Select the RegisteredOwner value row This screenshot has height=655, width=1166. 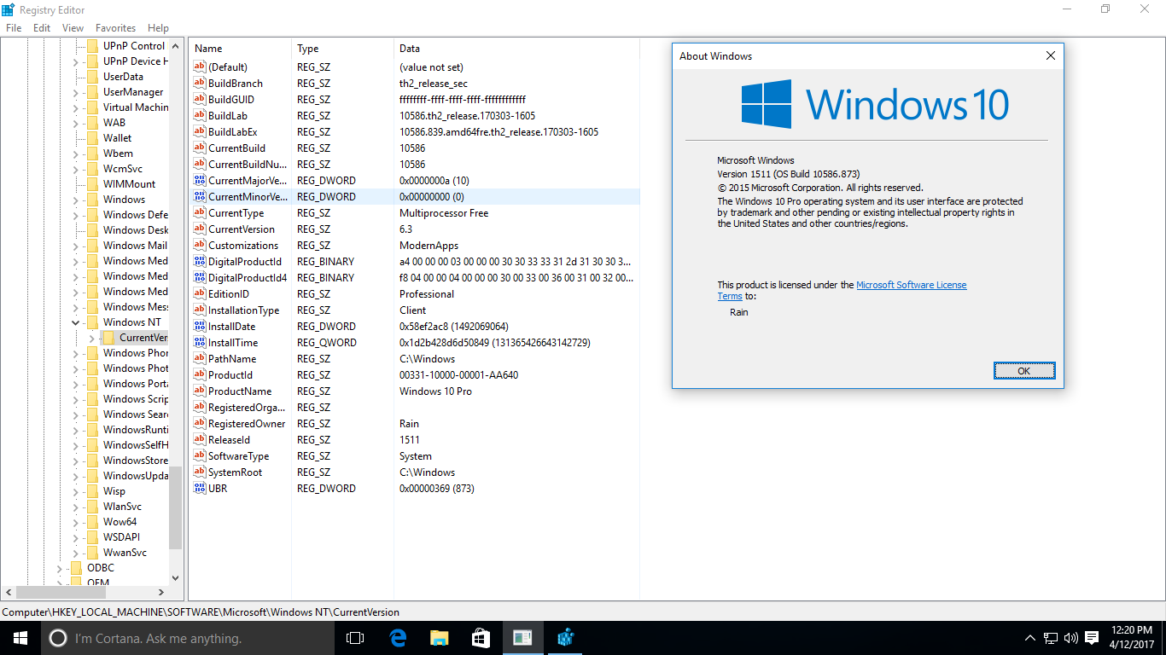click(x=416, y=424)
